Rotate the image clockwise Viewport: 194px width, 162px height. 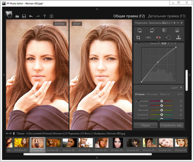click(152, 30)
